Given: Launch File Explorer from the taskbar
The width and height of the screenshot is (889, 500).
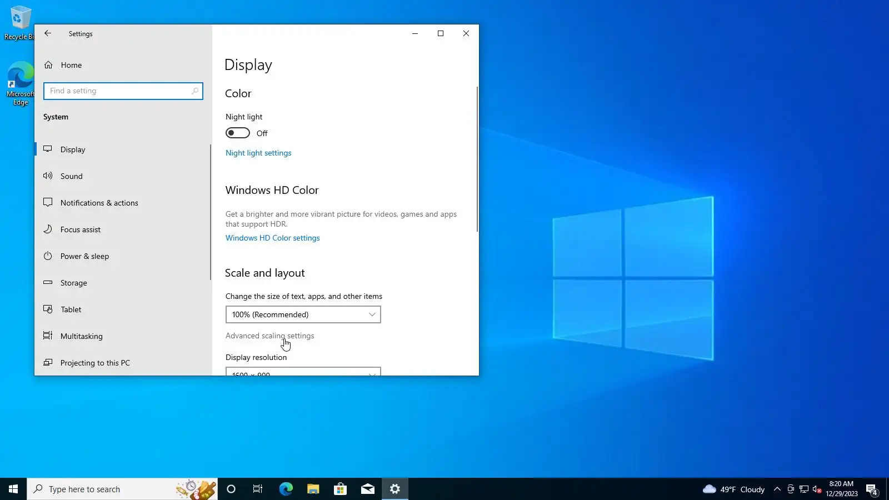Looking at the screenshot, I should click(313, 489).
